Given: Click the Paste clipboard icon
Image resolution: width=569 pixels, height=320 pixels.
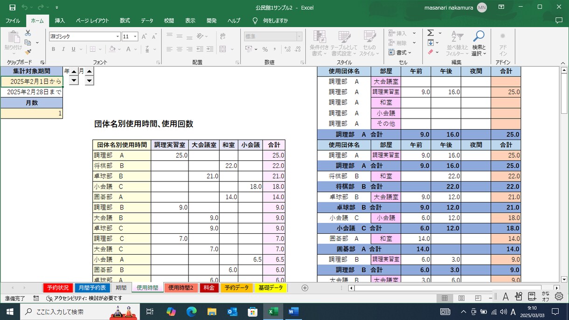Looking at the screenshot, I should coord(13,38).
